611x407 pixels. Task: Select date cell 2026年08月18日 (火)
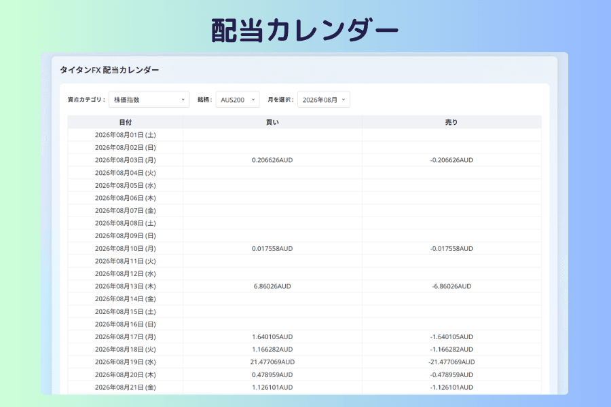pos(126,349)
